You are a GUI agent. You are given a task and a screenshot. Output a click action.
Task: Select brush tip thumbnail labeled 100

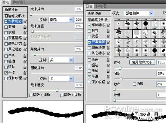[x=155, y=25]
